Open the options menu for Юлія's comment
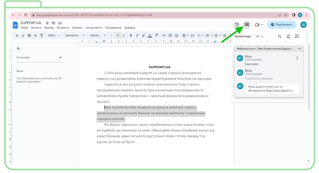The image size is (319, 173). [297, 58]
